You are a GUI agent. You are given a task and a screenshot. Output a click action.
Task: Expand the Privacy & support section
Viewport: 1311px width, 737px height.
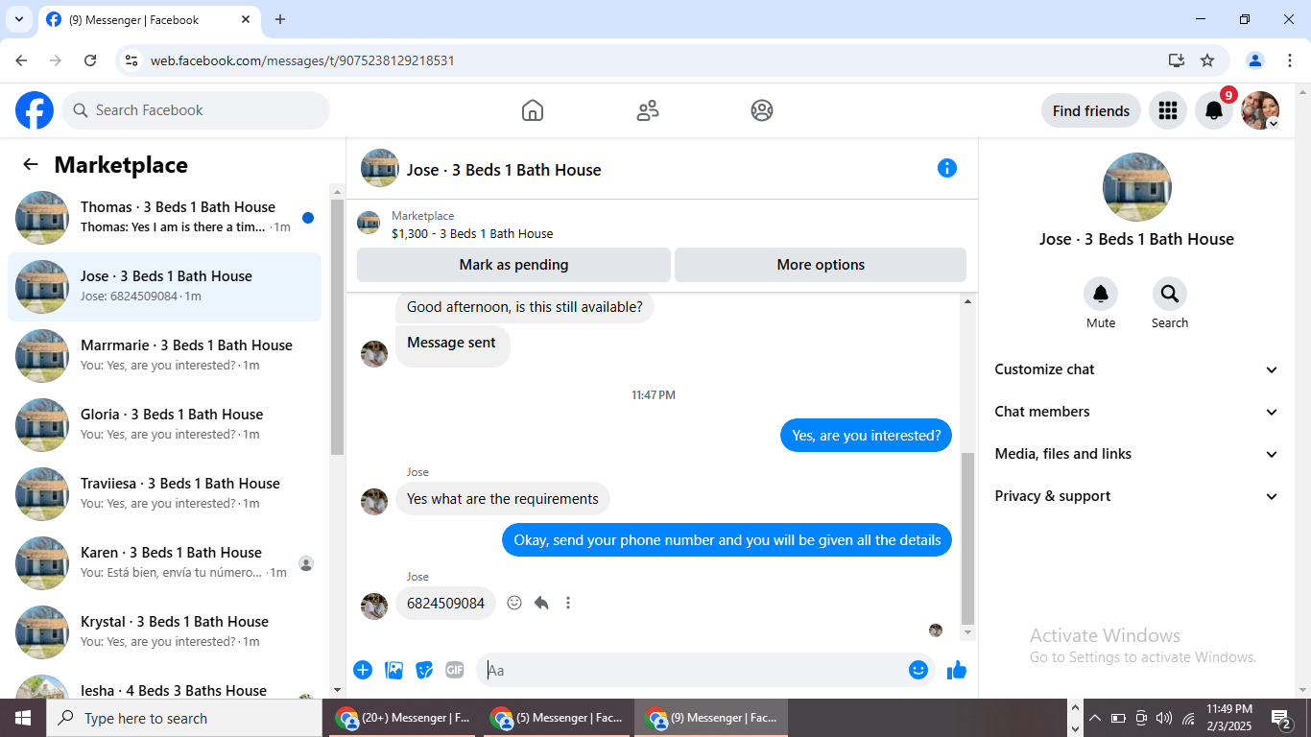(1137, 496)
